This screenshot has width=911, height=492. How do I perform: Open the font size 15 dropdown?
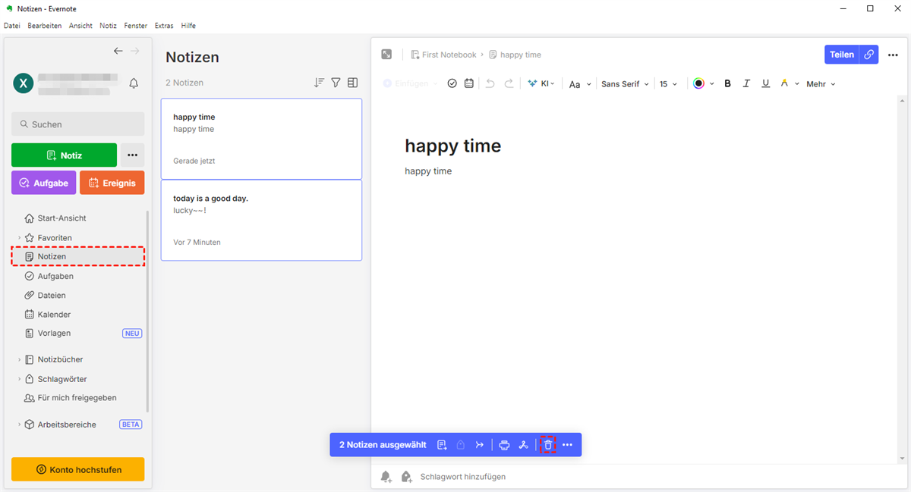[x=668, y=84]
